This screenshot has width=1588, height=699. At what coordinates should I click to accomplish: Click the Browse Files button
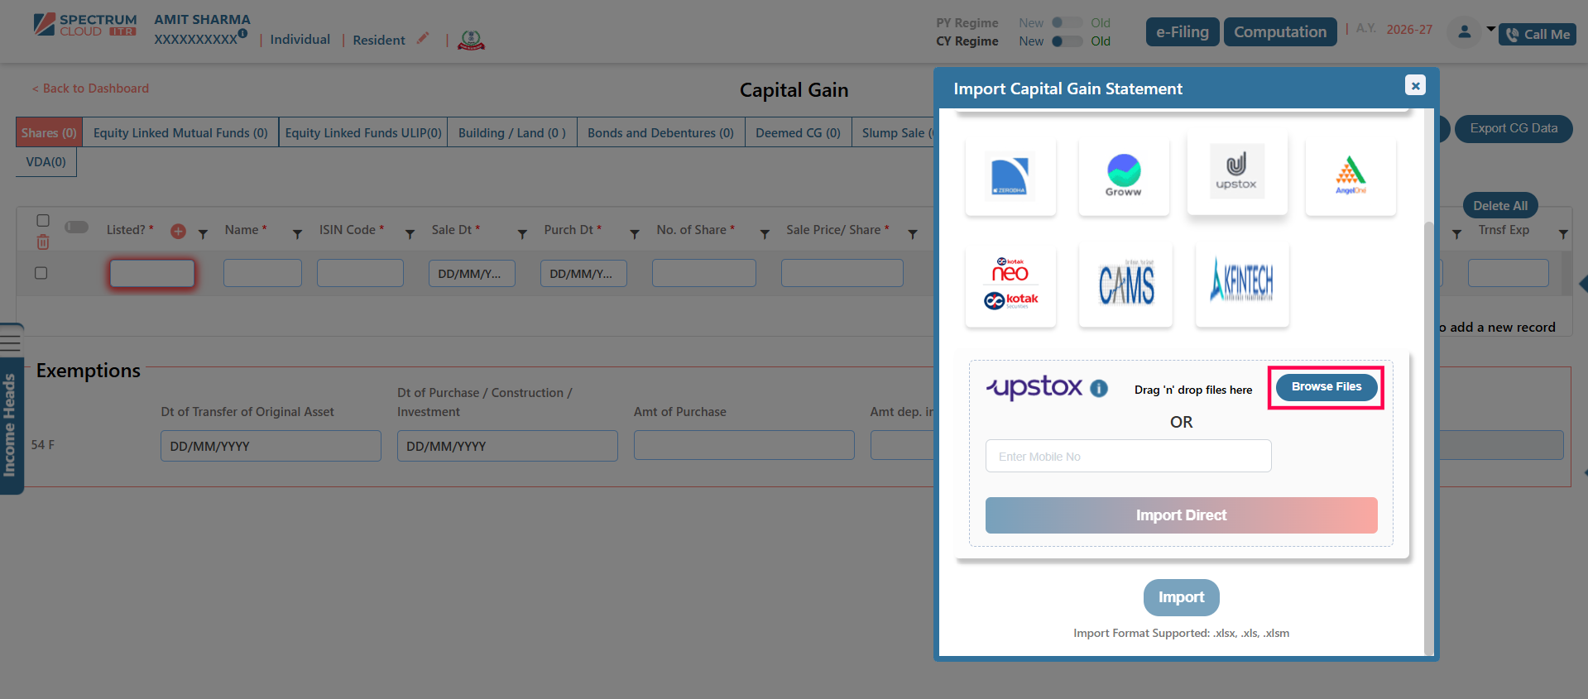tap(1326, 387)
